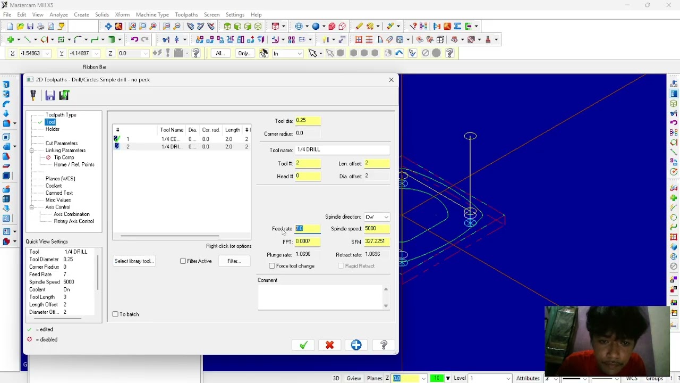Click the Tool name text field

tap(343, 150)
